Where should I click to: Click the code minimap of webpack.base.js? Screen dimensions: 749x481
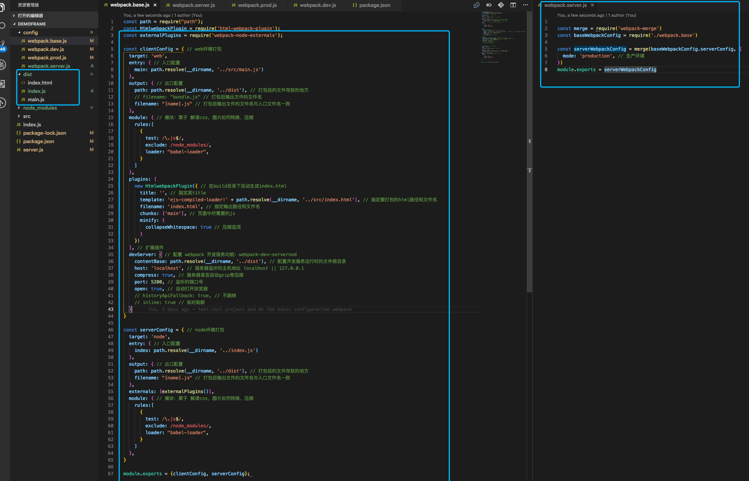pos(503,37)
